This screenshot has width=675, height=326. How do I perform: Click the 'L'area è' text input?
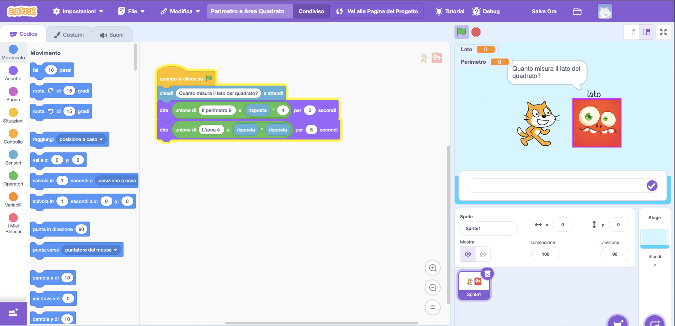pyautogui.click(x=211, y=130)
